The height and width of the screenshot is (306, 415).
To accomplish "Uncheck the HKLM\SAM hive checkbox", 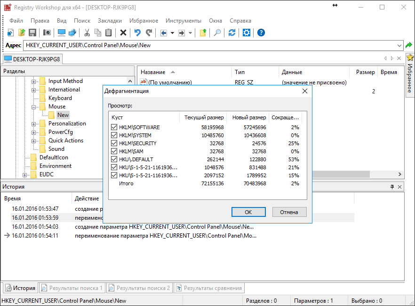I will pos(114,151).
